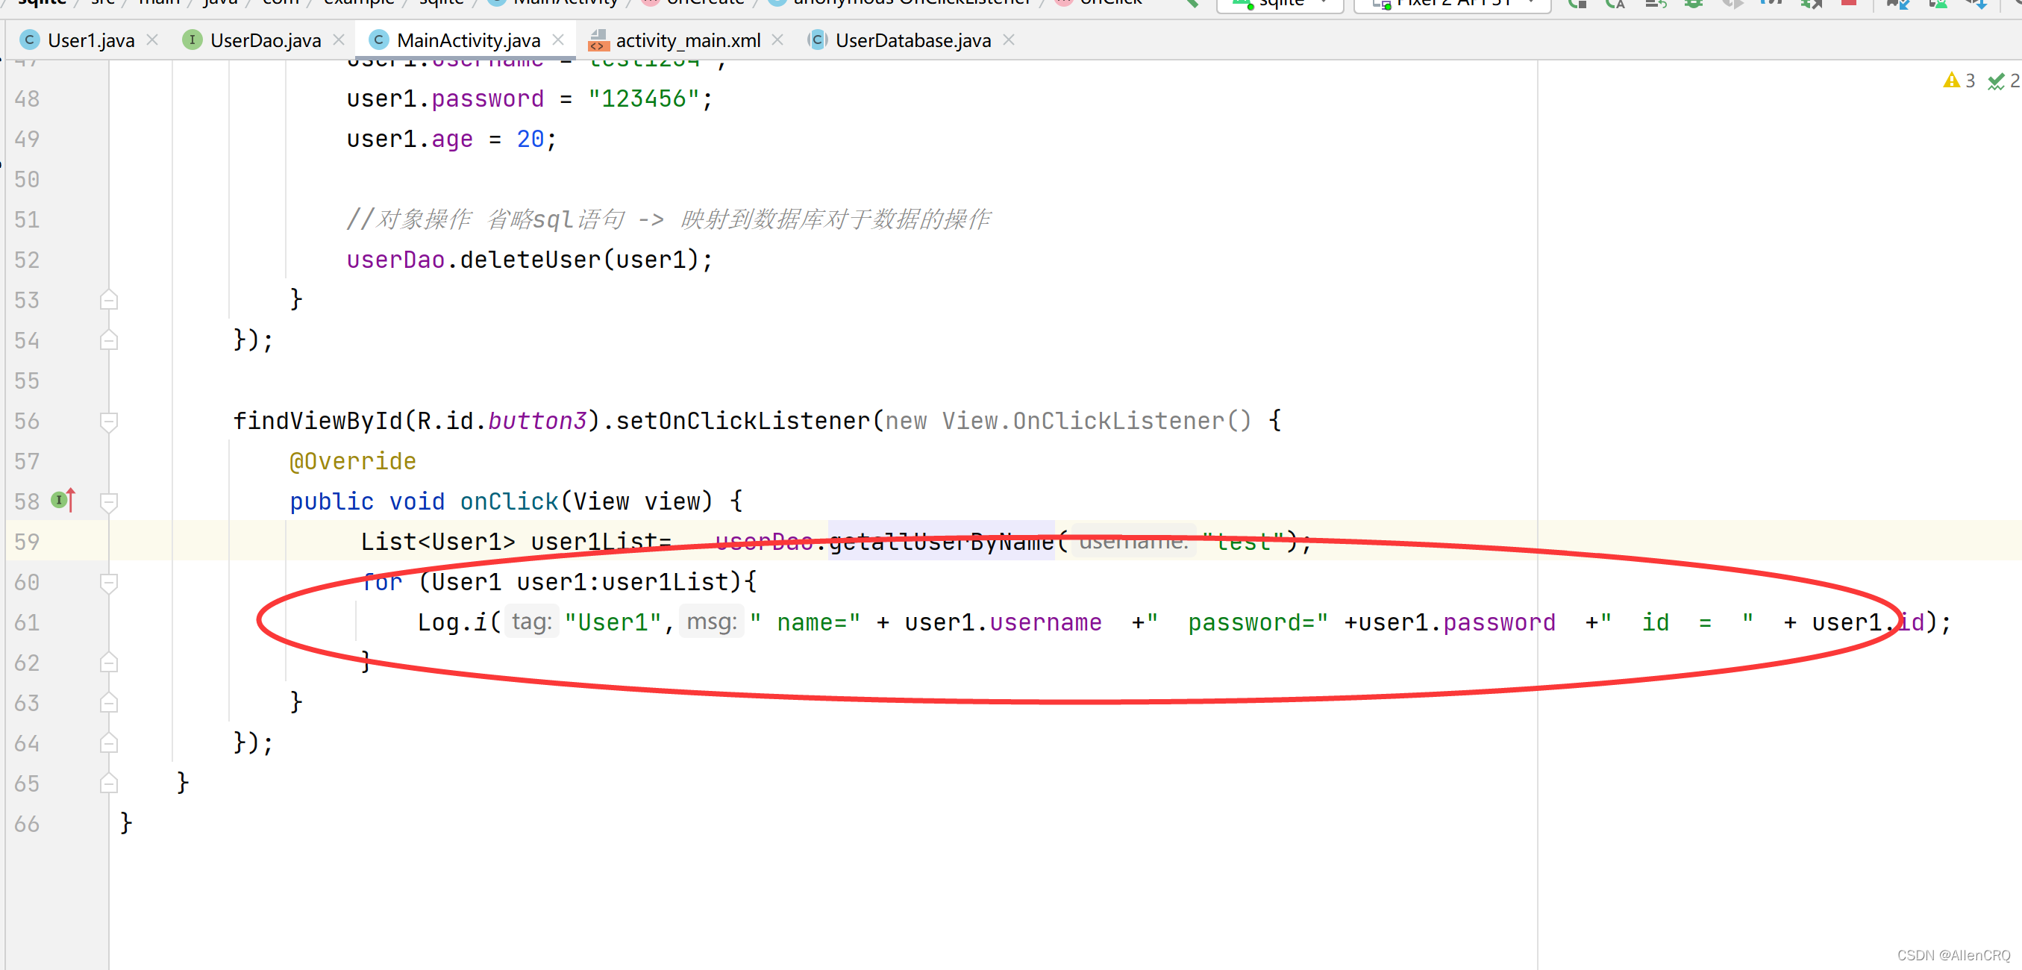Click View.OnClickListener() on line 56
This screenshot has height=970, width=2022.
[1096, 422]
